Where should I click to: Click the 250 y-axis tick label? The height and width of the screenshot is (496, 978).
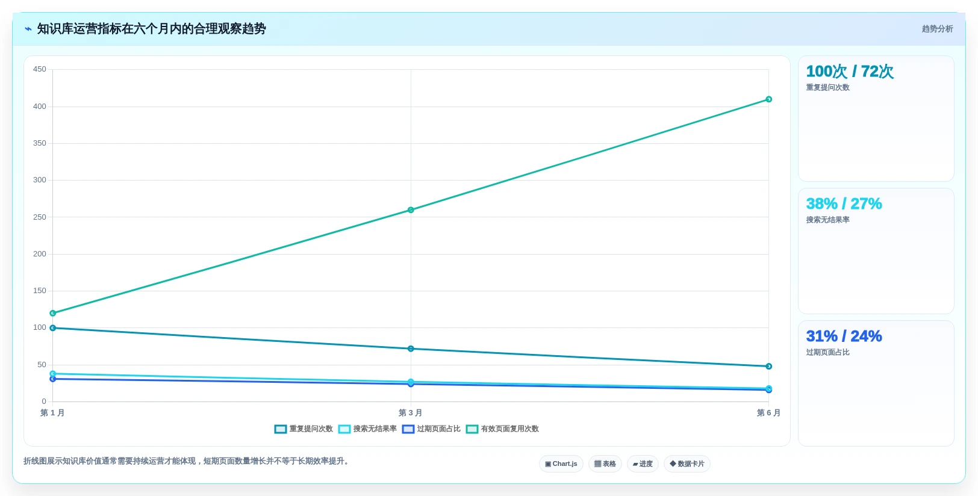pos(40,217)
